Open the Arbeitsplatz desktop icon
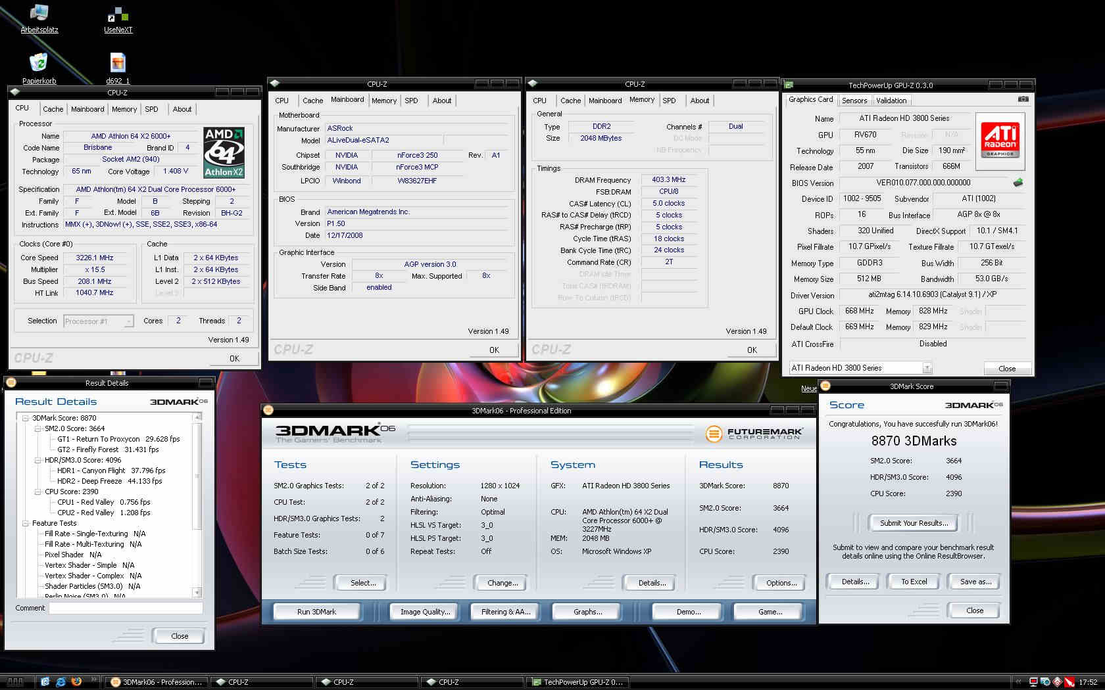1105x690 pixels. (x=39, y=18)
